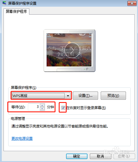Click the monitor power button in the preview
The width and height of the screenshot is (138, 162).
click(87, 69)
